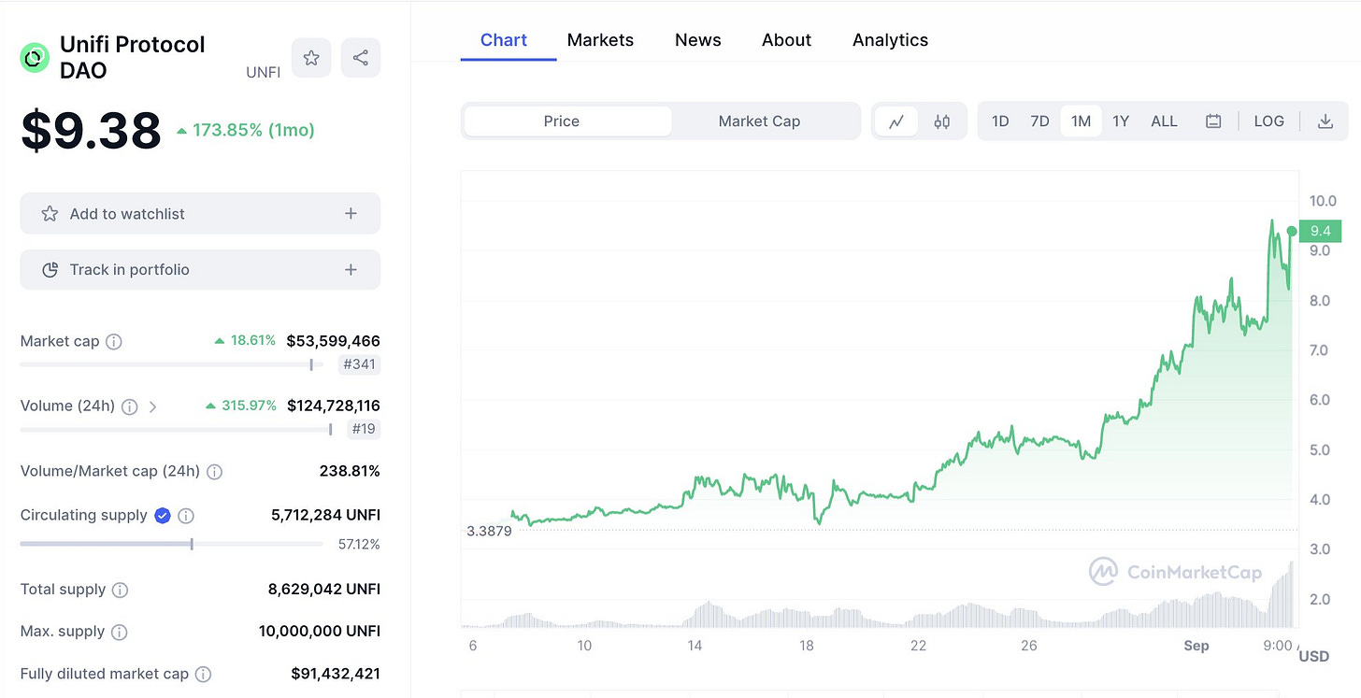
Task: Click Track in portfolio button
Action: [x=200, y=270]
